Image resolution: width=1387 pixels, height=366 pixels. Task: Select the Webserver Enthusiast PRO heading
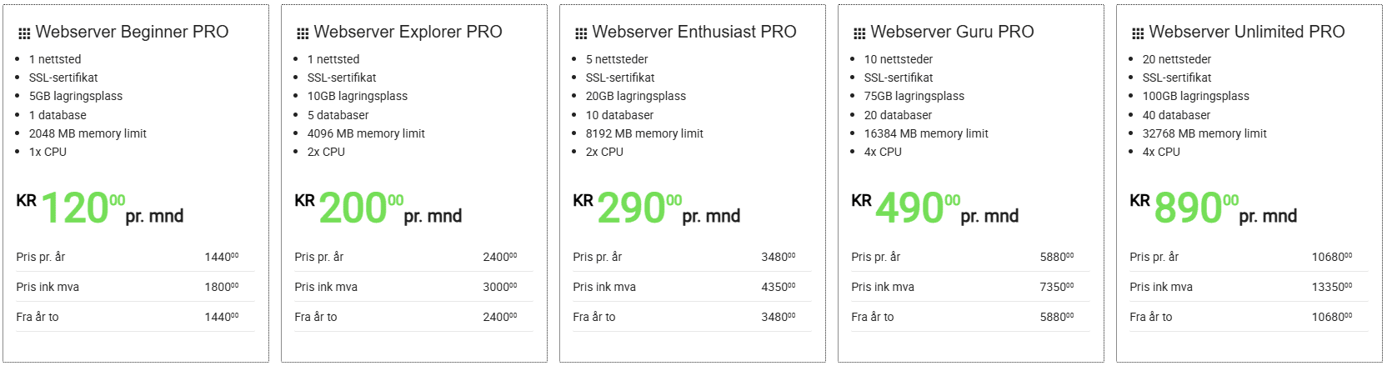point(694,32)
